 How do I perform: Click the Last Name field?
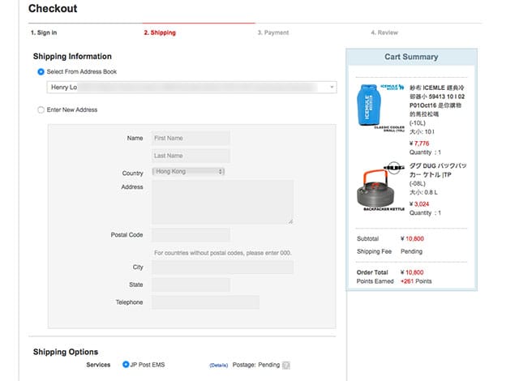point(191,156)
